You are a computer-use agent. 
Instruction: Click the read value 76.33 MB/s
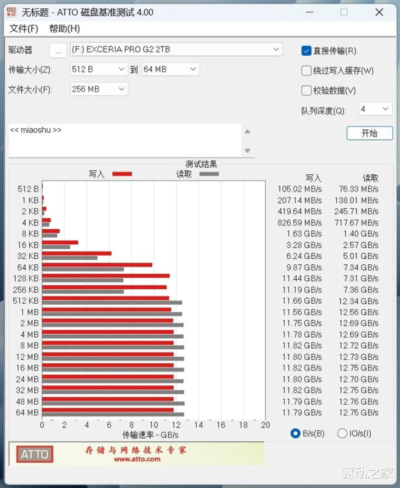coord(358,189)
